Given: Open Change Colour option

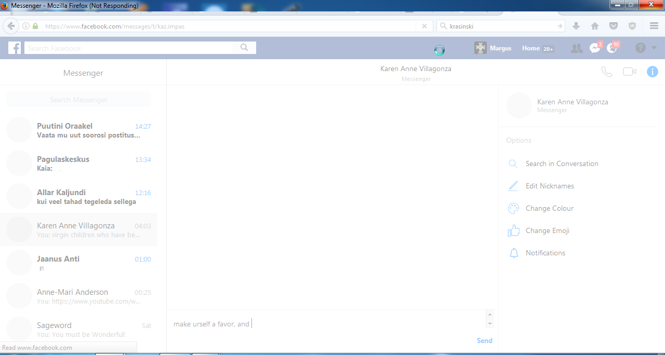Looking at the screenshot, I should [x=550, y=208].
